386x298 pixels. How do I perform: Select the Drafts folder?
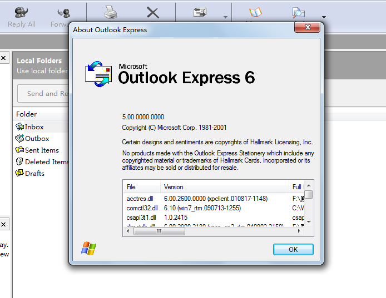pos(34,174)
